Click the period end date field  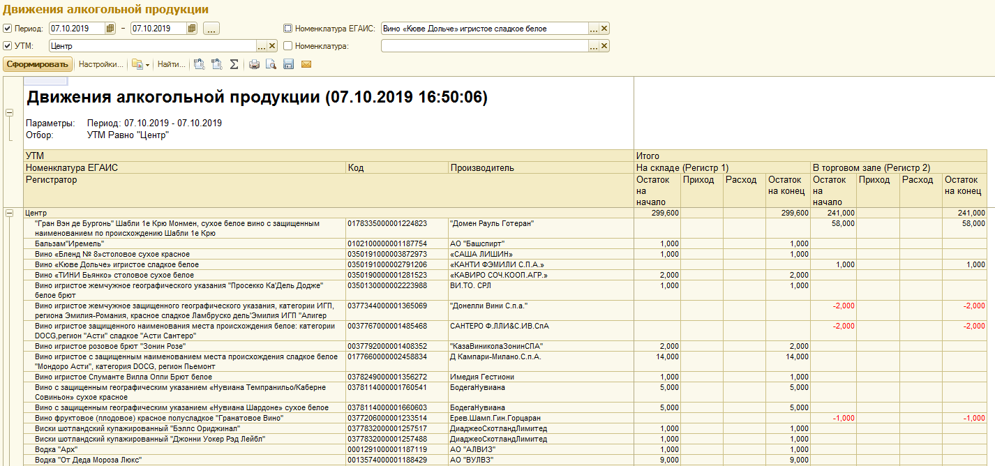tap(158, 29)
